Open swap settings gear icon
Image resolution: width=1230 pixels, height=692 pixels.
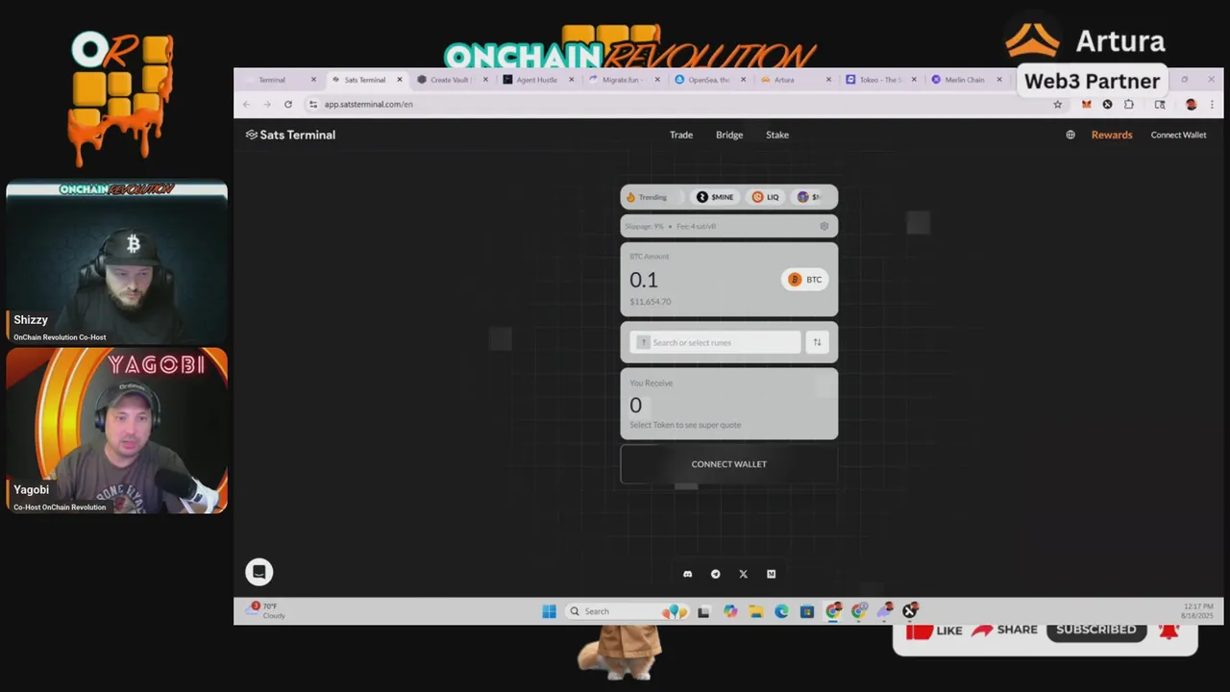point(824,226)
